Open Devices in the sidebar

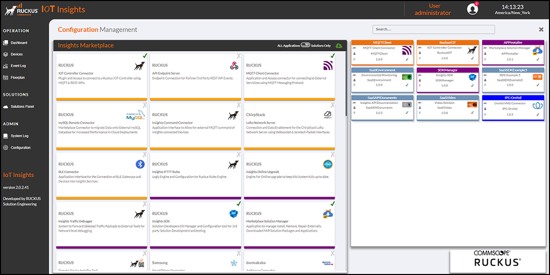[13, 54]
